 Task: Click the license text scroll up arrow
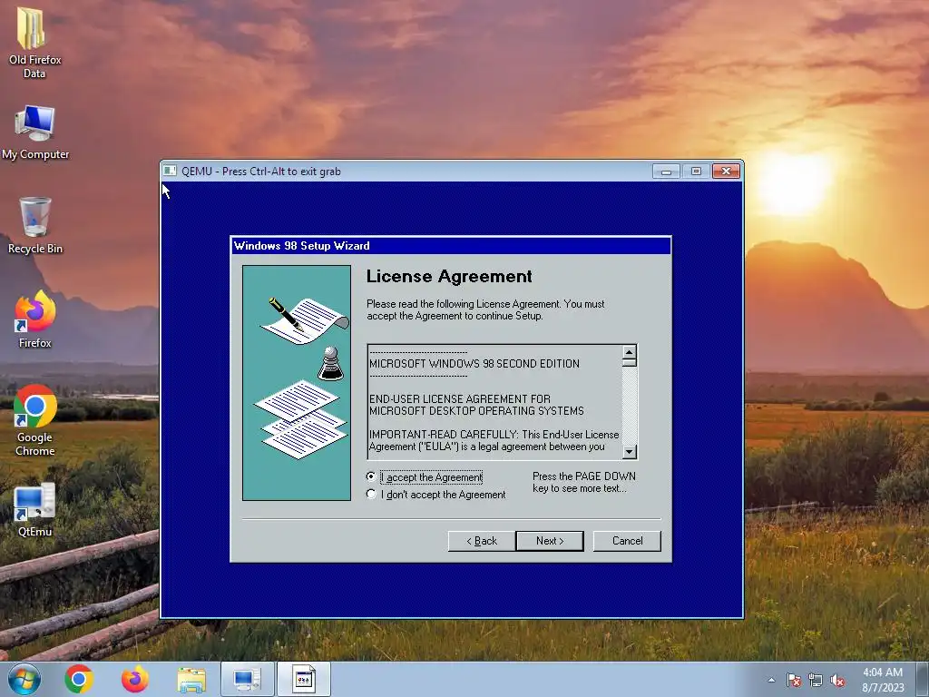pyautogui.click(x=630, y=351)
